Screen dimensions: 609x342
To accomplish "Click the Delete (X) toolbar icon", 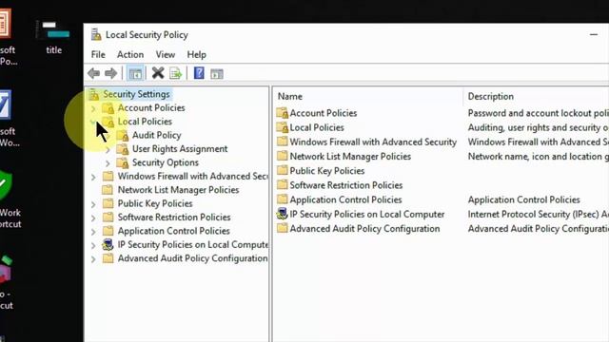I will click(158, 73).
